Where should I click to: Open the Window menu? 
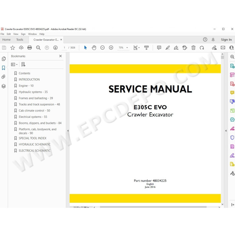[x=32, y=34]
